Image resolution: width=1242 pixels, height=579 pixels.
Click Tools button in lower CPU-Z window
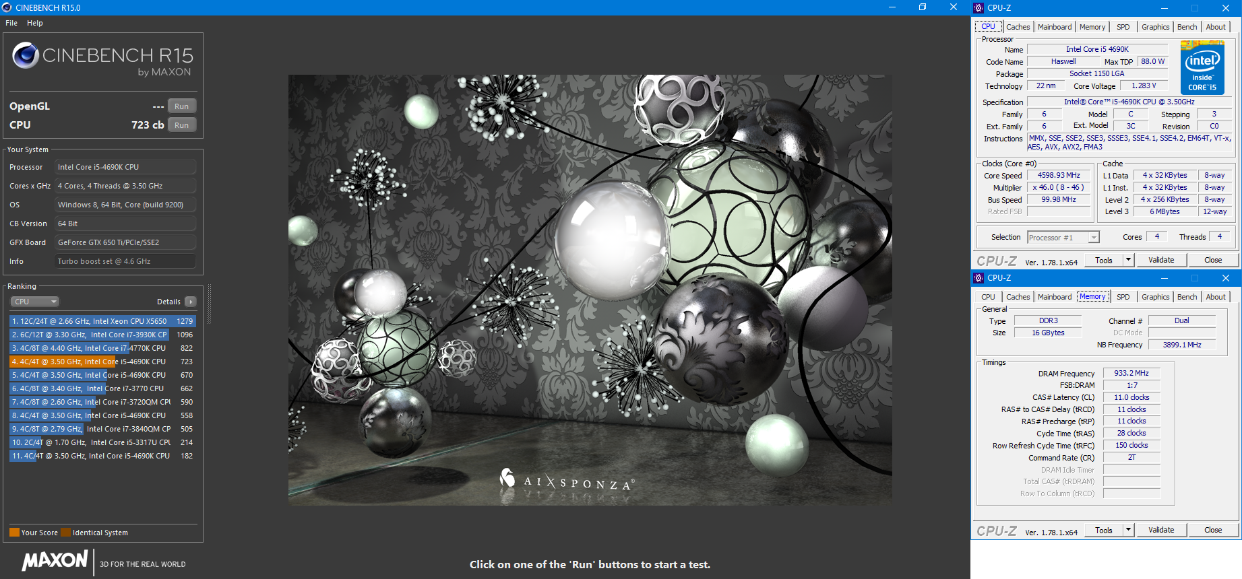[1104, 531]
